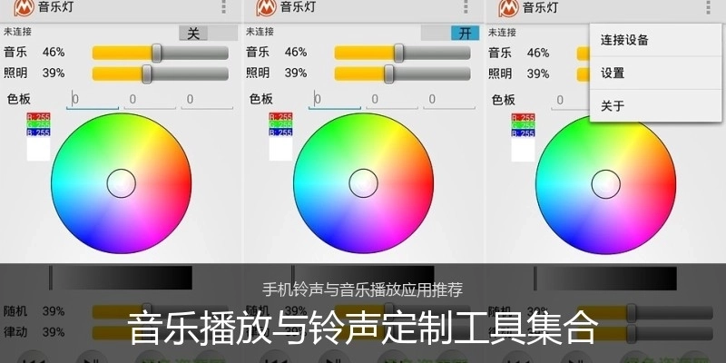
Task: Toggle the 关 power switch on
Action: pyautogui.click(x=209, y=34)
